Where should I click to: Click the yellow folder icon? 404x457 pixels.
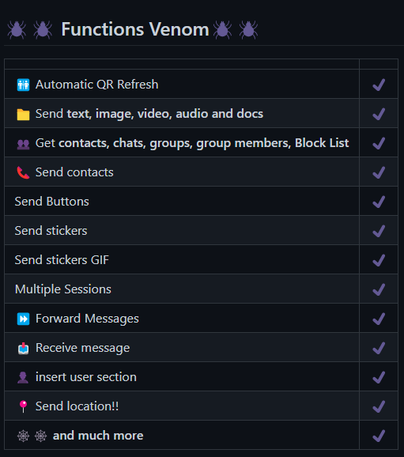coord(23,114)
